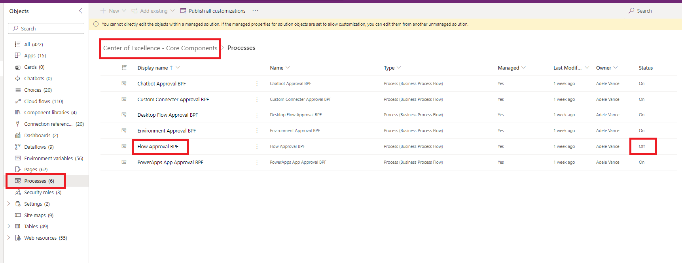
Task: Click the top-right Search box
Action: 653,11
